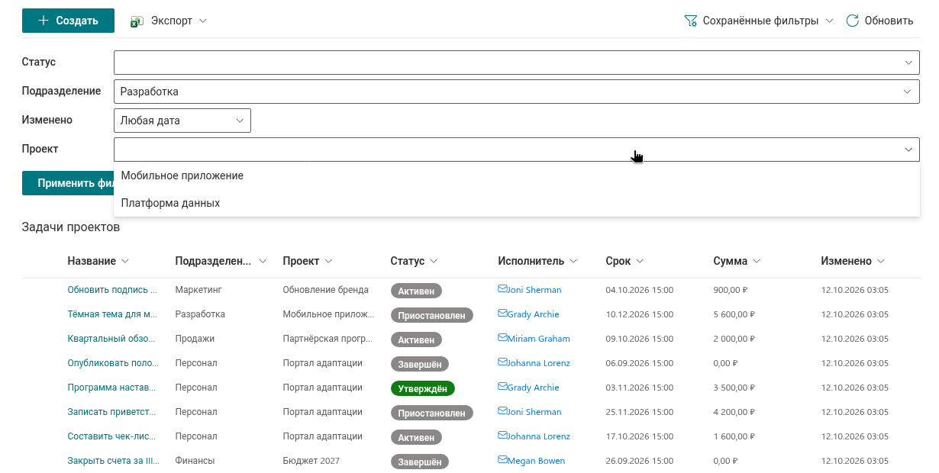Click the deadline 10.12.2026 15:00

(x=639, y=314)
